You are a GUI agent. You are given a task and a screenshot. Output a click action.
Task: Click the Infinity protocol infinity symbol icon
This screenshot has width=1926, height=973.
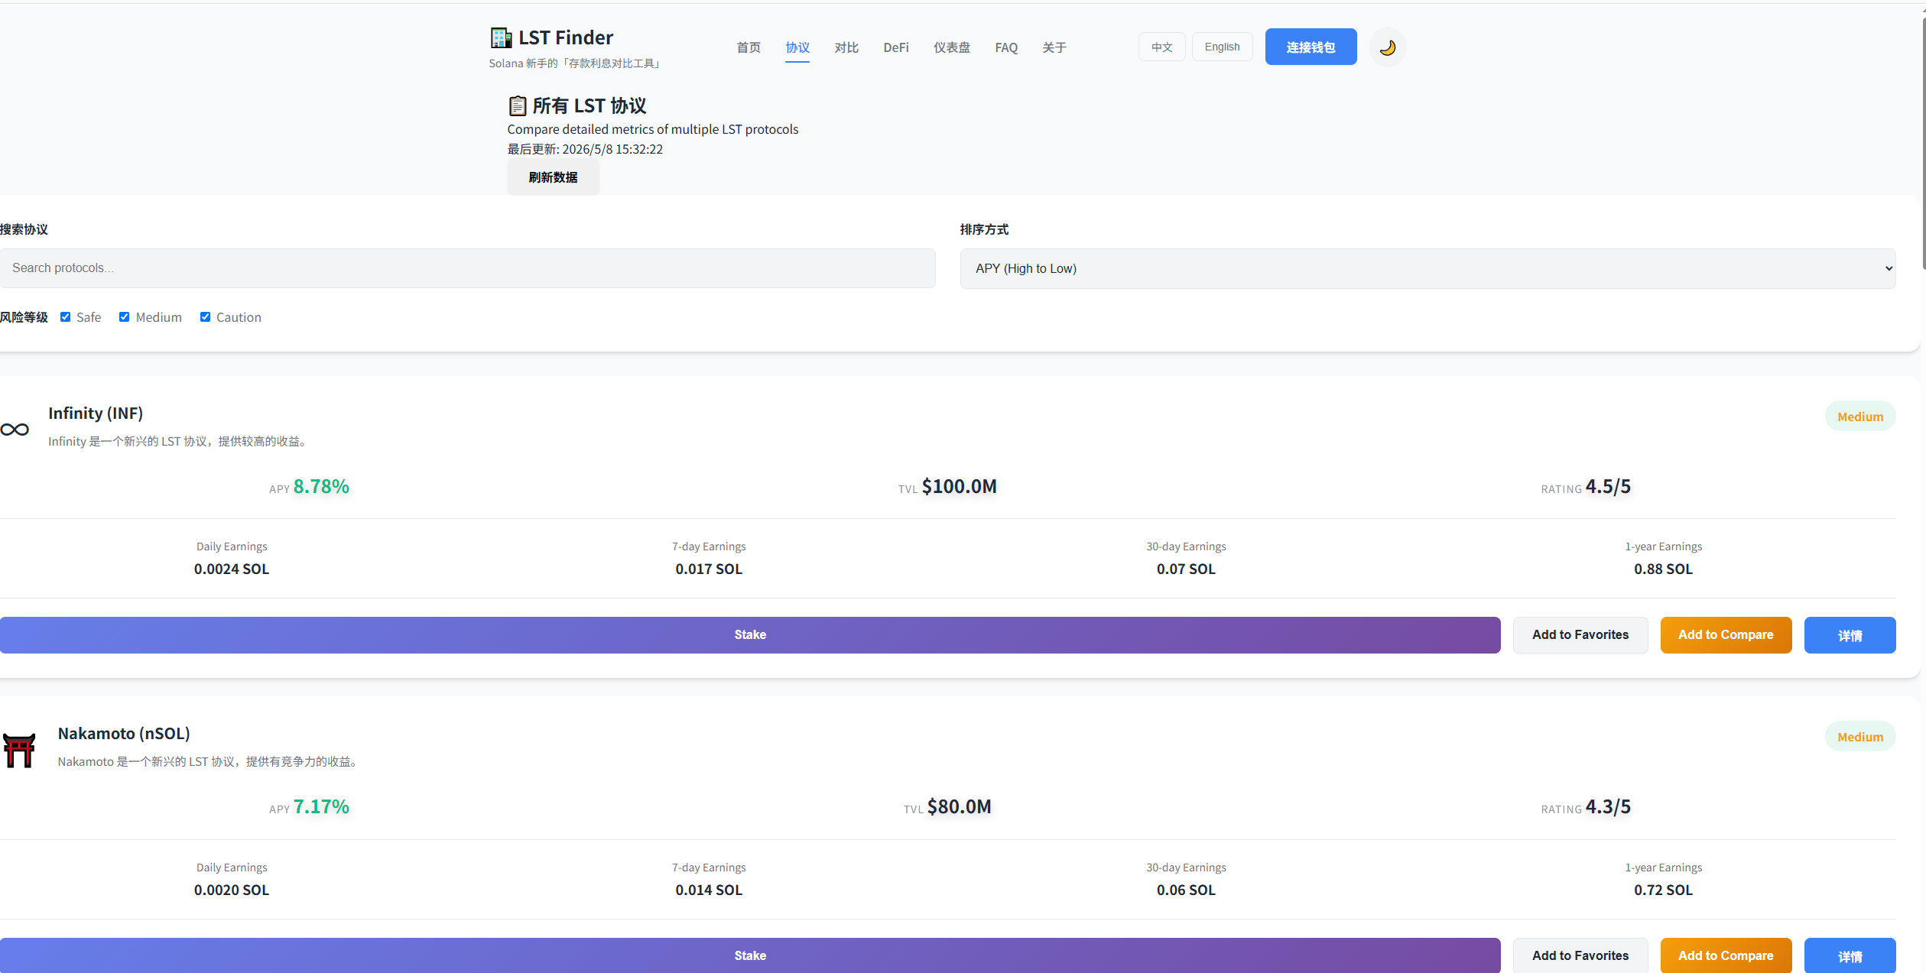click(15, 430)
